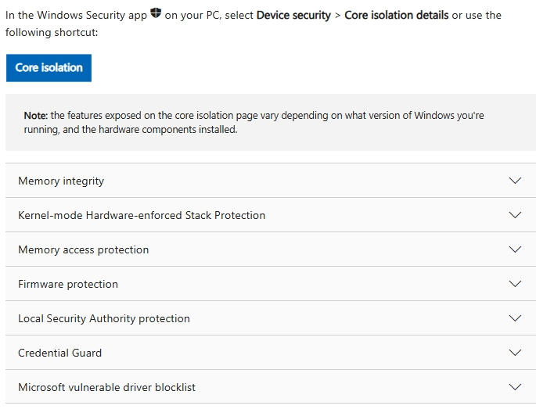
Task: Click the Credential Guard chevron arrow
Action: [x=514, y=353]
